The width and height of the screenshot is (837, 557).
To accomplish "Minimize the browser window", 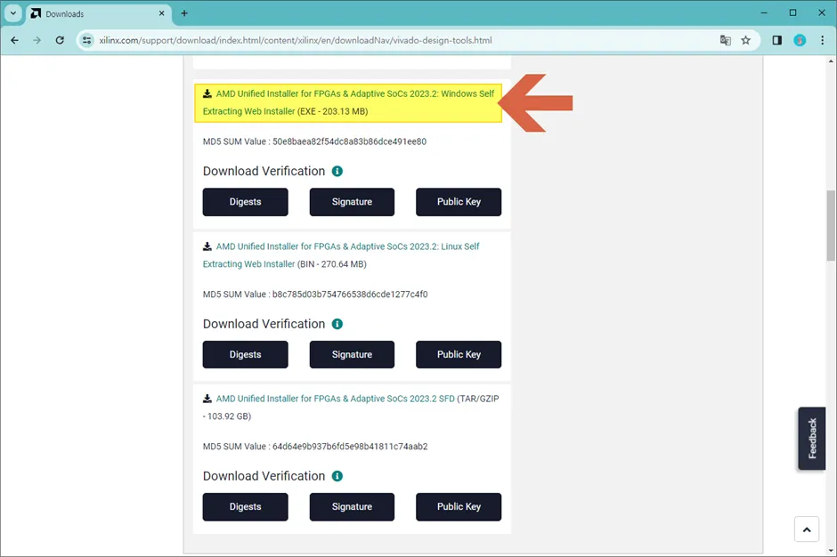I will (764, 12).
